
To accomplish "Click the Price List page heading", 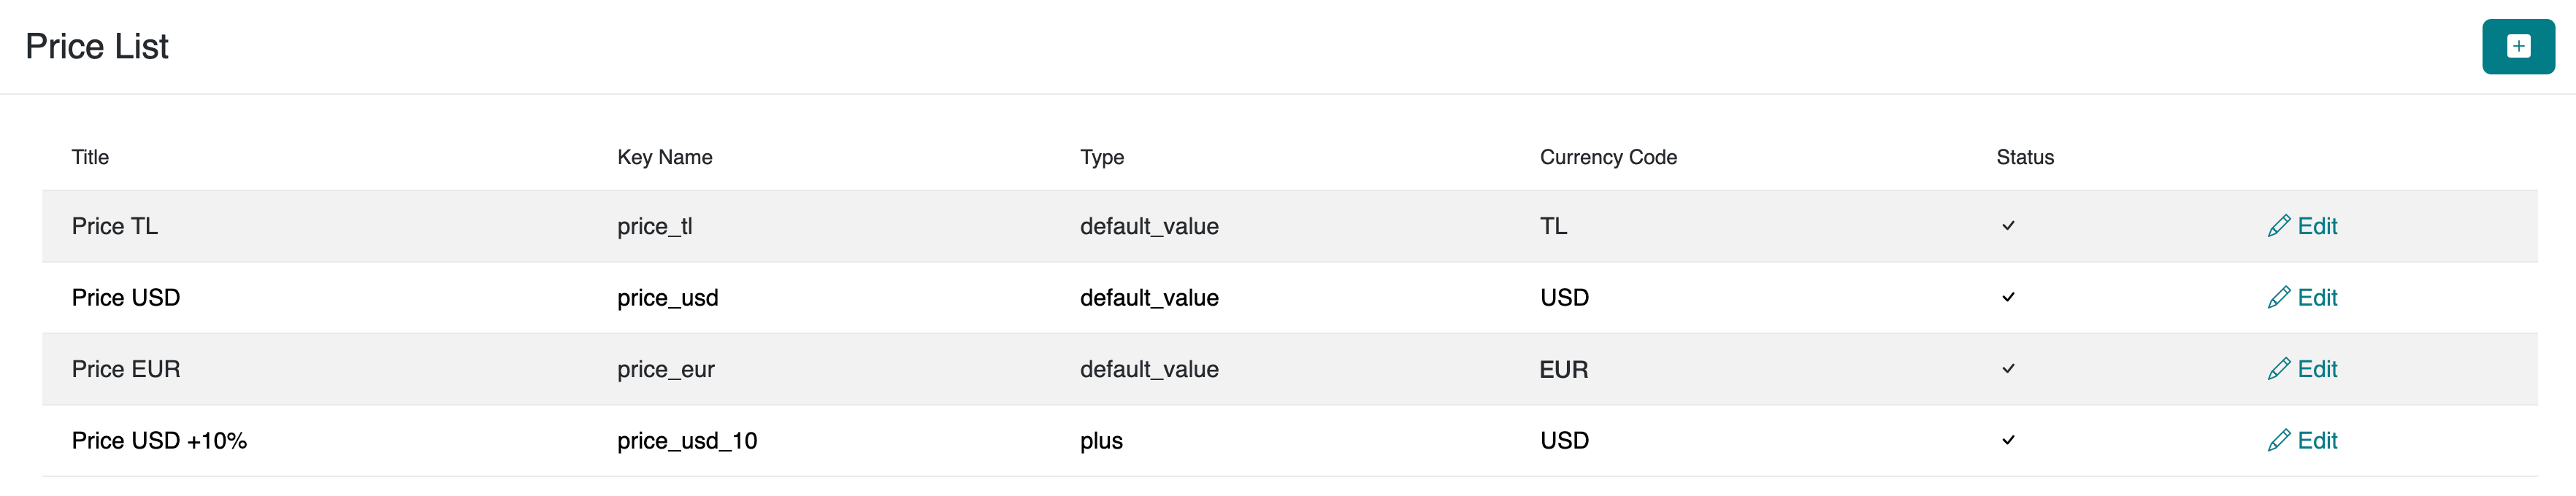I will coord(97,47).
